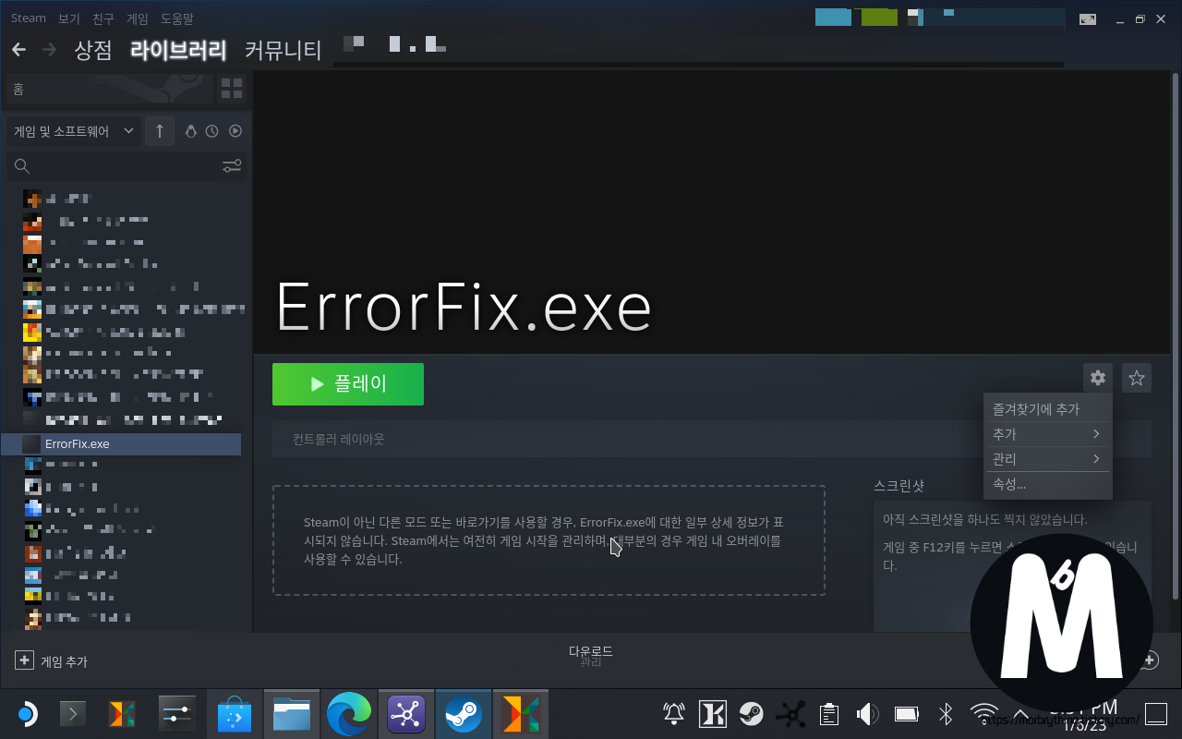Expand the 관리 submenu
Screen dimensions: 1182x739
coord(1048,459)
